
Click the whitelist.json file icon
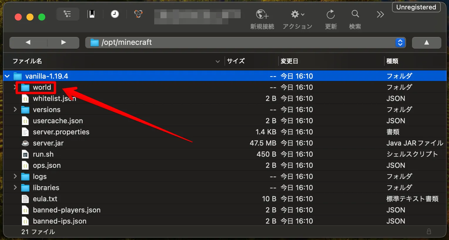coord(25,99)
